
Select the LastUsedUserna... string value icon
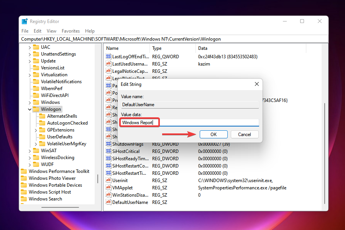(108, 64)
